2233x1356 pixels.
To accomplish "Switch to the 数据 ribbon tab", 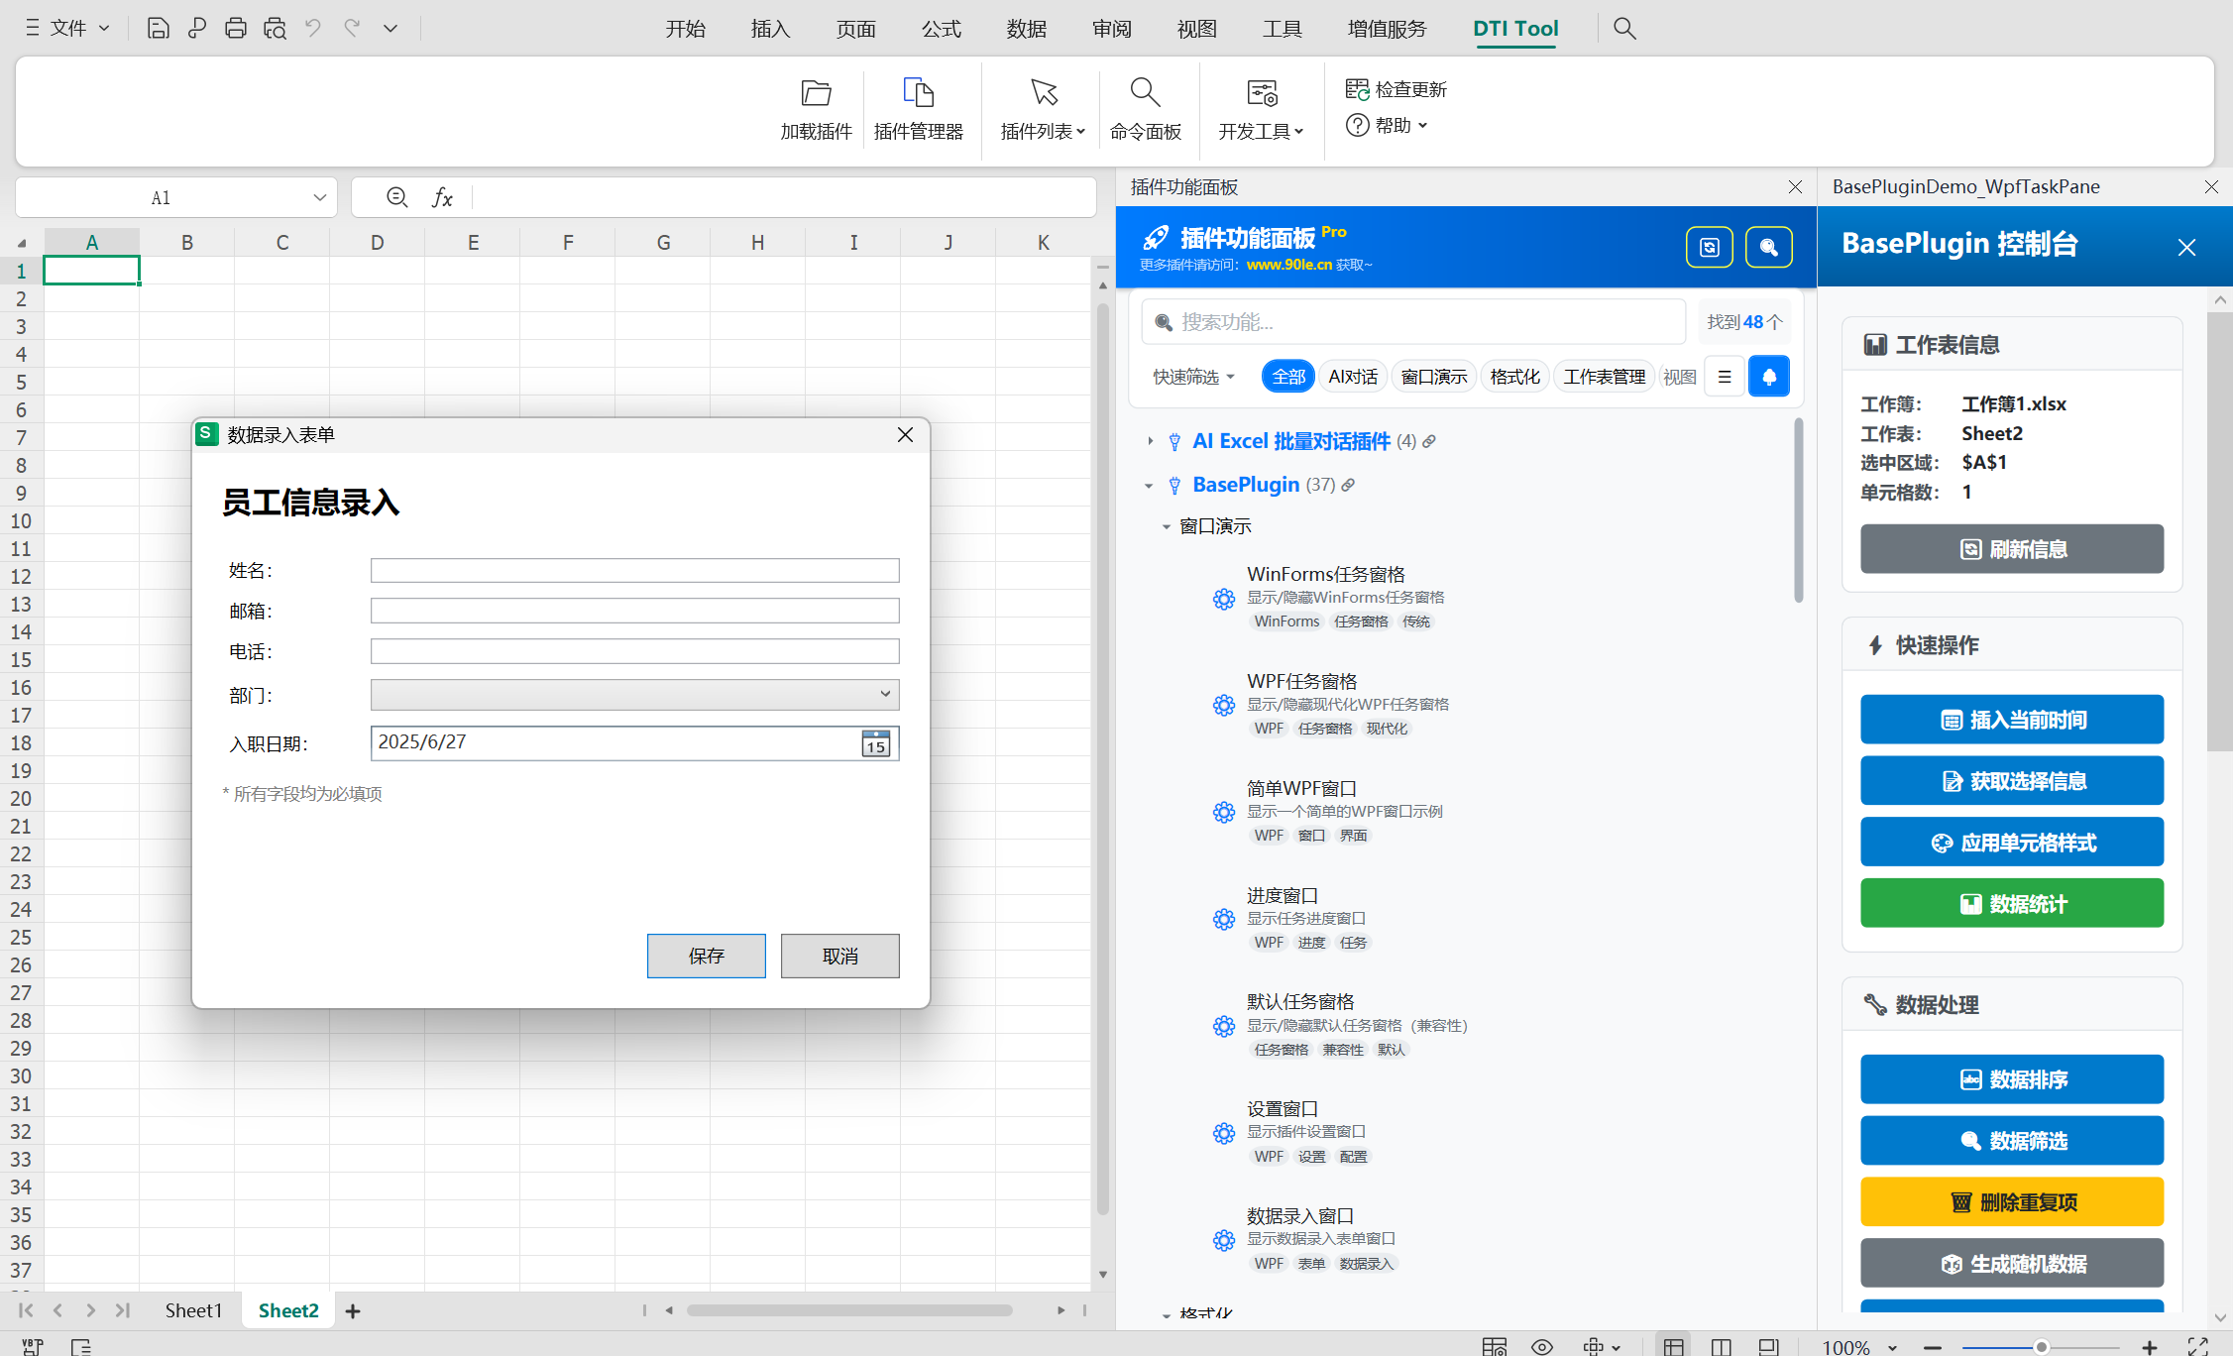I will (1026, 28).
